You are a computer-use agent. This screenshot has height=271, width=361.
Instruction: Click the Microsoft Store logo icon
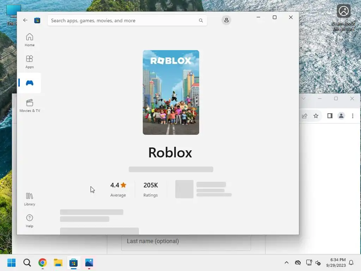coord(37,20)
